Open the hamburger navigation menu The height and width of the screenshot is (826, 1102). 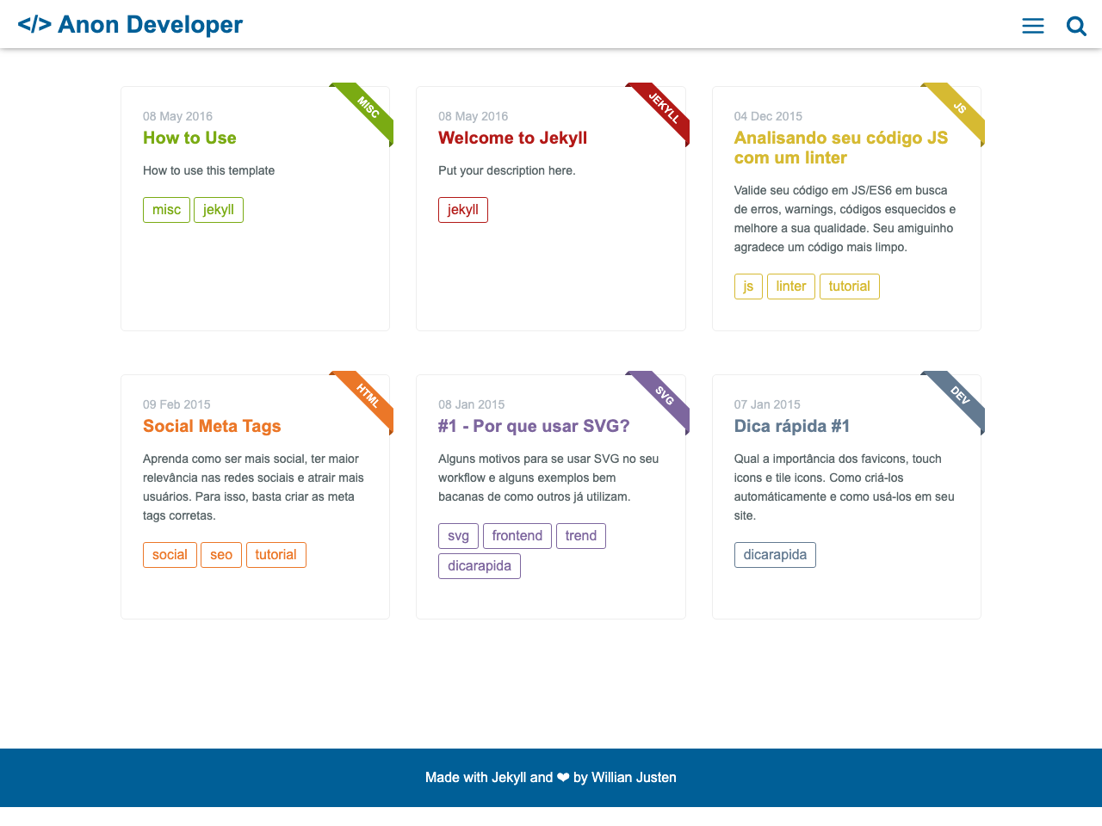[x=1032, y=25]
